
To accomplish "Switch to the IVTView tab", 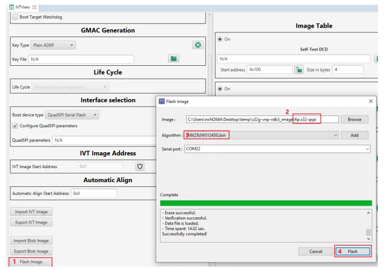I will (23, 7).
